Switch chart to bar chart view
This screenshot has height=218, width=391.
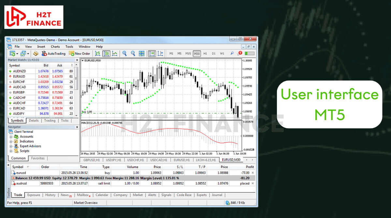tap(97, 53)
